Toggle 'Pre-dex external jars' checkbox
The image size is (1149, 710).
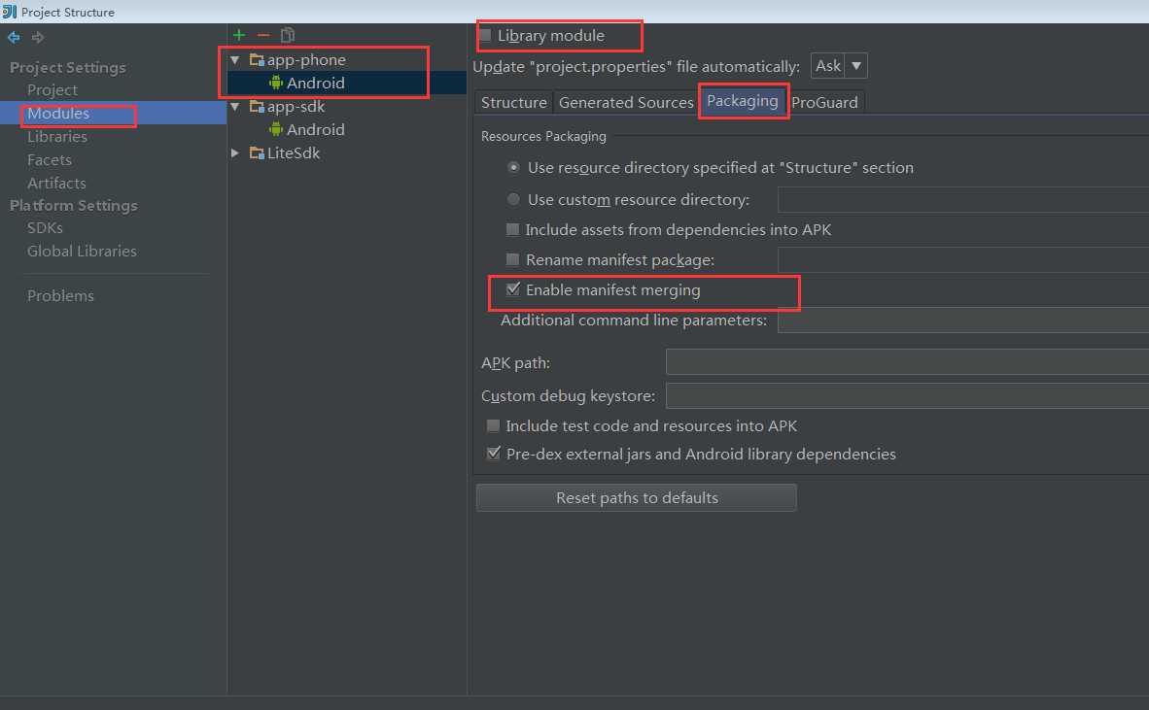pos(493,454)
